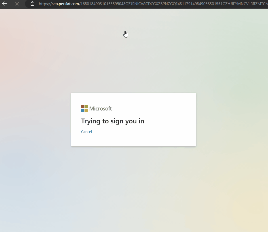Click the Cancel link in sign-in card
Image resolution: width=268 pixels, height=232 pixels.
pyautogui.click(x=86, y=132)
